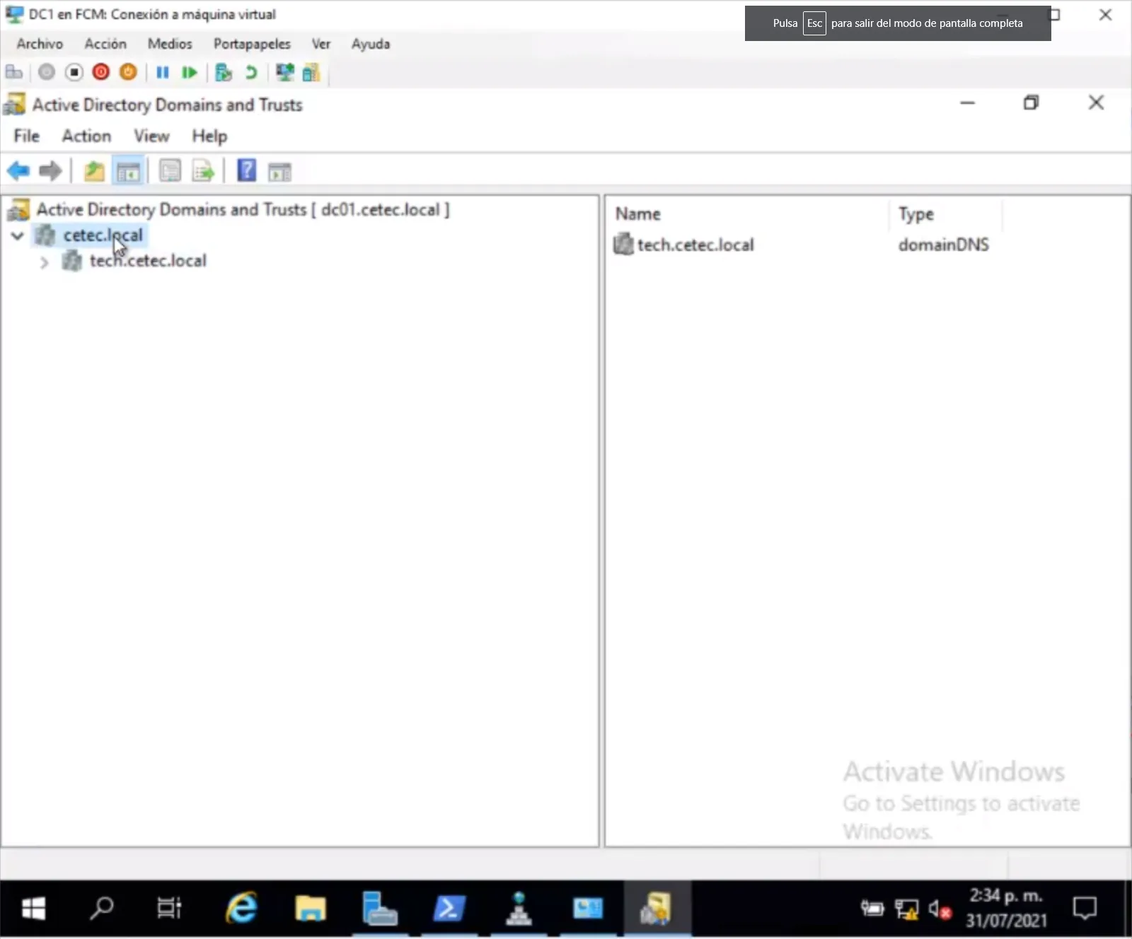Collapse the cetec.local tree node
The image size is (1132, 939).
[18, 235]
